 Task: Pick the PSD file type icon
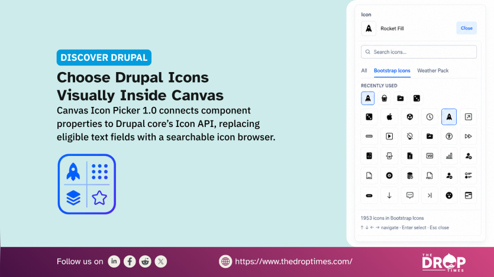pyautogui.click(x=430, y=175)
